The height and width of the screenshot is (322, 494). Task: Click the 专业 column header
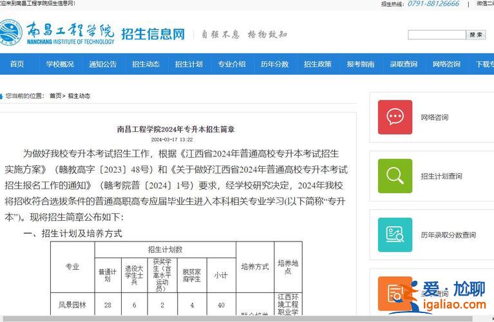click(x=73, y=267)
